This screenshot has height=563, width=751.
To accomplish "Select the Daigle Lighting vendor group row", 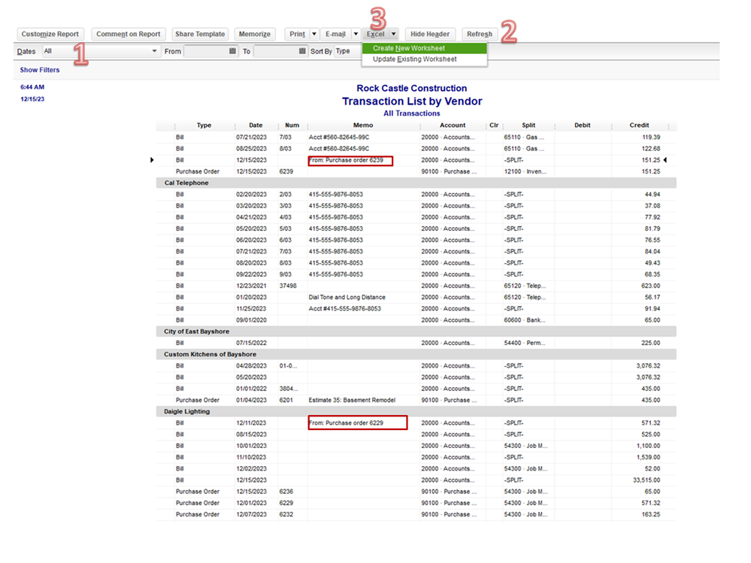I will [416, 411].
